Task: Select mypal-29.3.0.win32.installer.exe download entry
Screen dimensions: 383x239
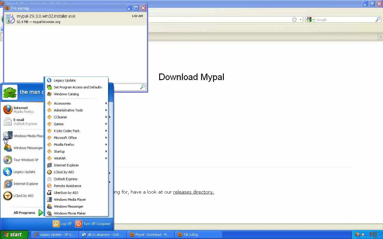Action: (75, 19)
